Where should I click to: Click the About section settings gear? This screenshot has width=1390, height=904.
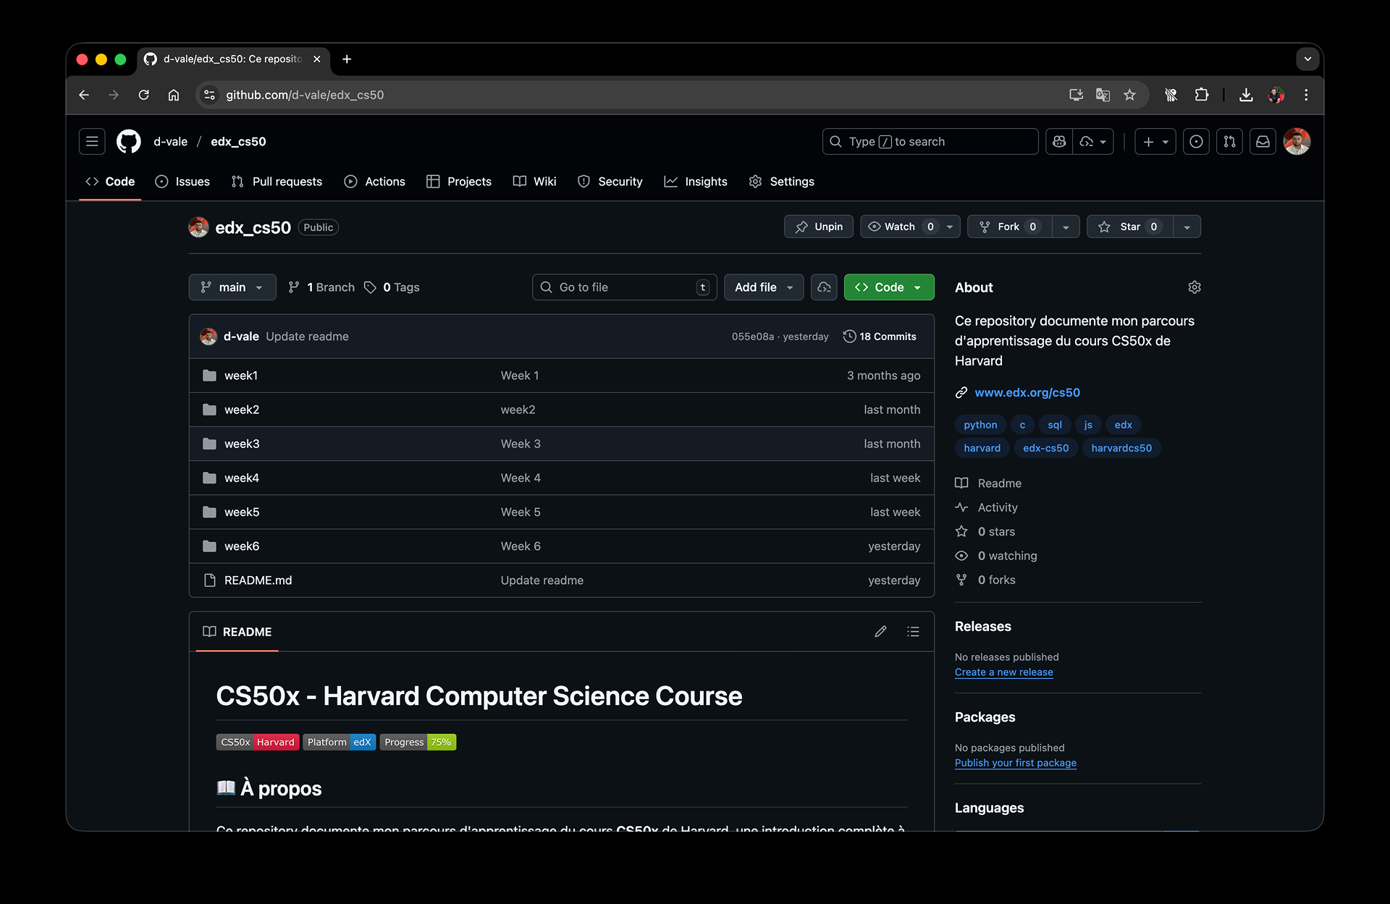click(1194, 287)
